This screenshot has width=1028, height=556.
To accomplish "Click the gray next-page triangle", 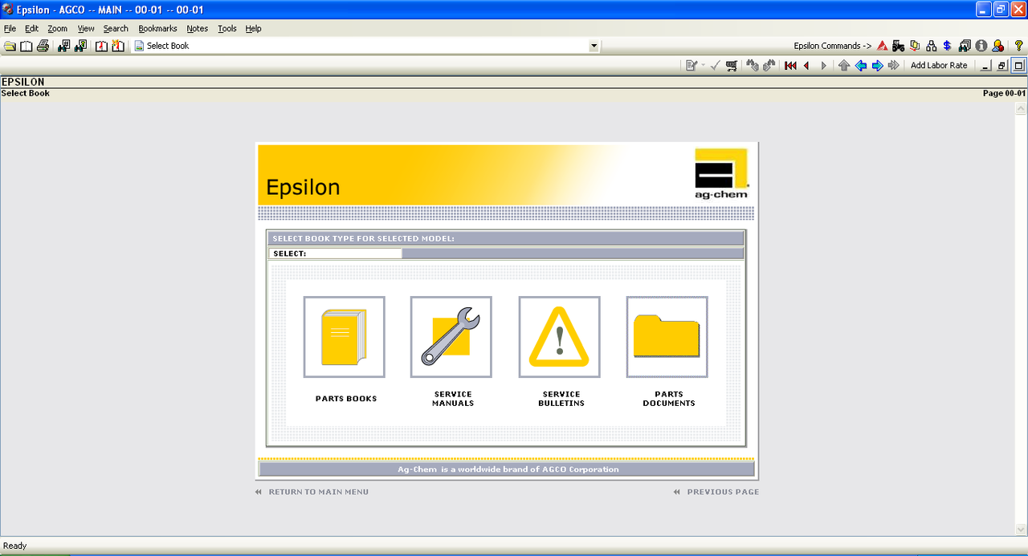I will (823, 66).
